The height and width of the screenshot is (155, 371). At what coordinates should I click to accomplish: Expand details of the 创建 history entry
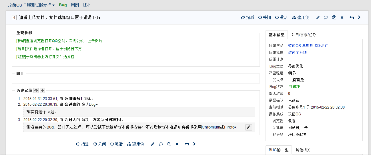point(92,99)
